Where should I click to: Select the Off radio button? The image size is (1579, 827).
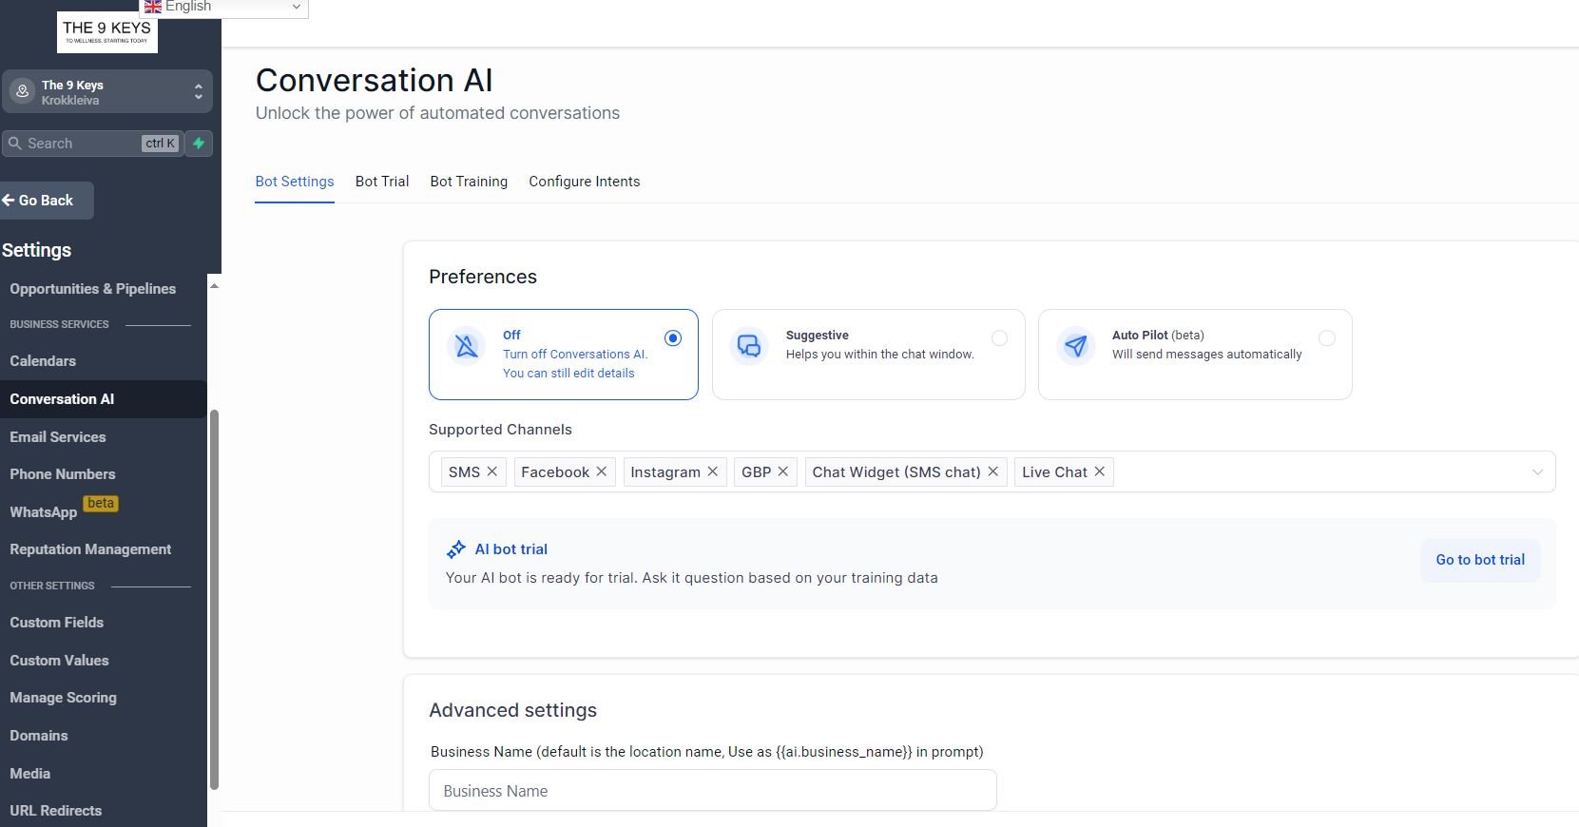tap(673, 338)
